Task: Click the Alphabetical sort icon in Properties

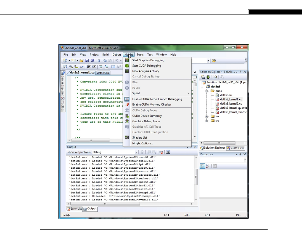Action: [x=208, y=166]
